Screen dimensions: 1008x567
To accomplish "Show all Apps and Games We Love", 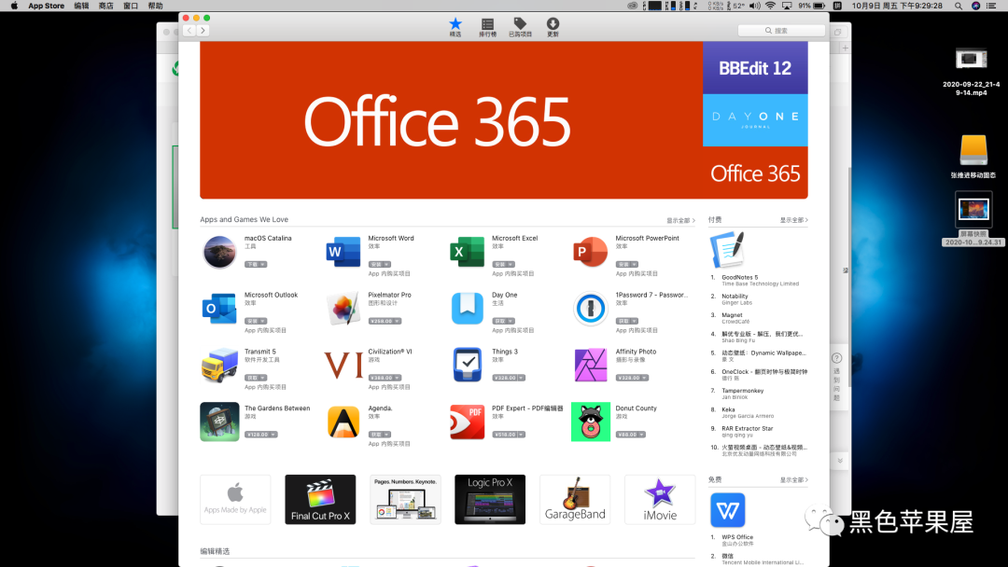I will (x=680, y=220).
